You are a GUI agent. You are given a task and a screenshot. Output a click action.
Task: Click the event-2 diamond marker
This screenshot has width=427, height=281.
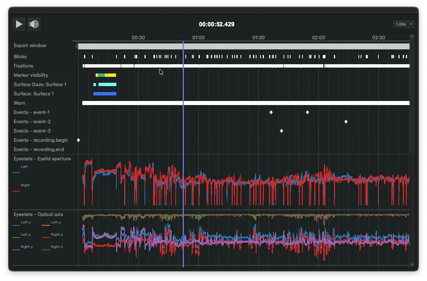pyautogui.click(x=346, y=121)
